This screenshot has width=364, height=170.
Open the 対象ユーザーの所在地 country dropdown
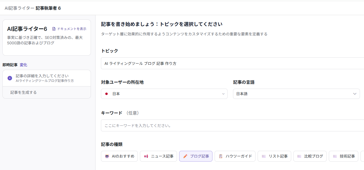click(164, 94)
